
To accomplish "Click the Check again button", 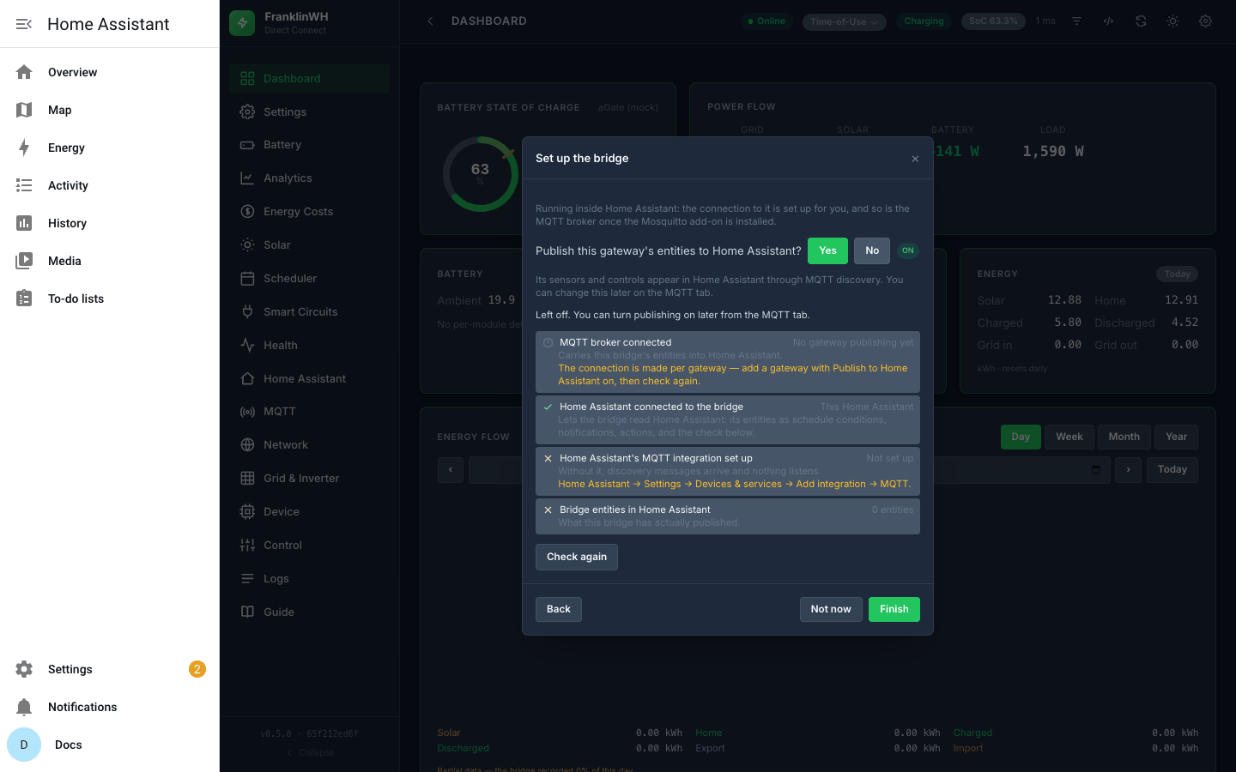I will tap(577, 557).
